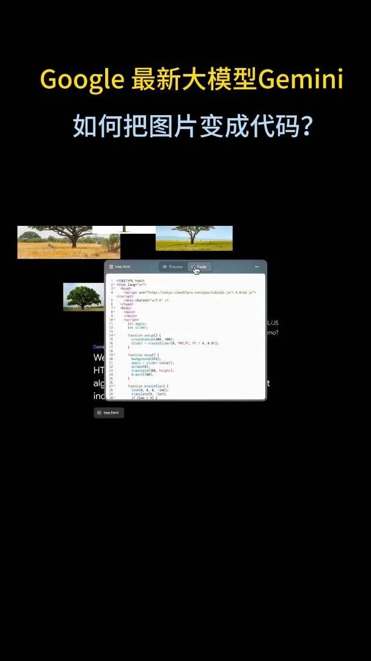Switch to the Code tab
The width and height of the screenshot is (371, 661).
200,267
